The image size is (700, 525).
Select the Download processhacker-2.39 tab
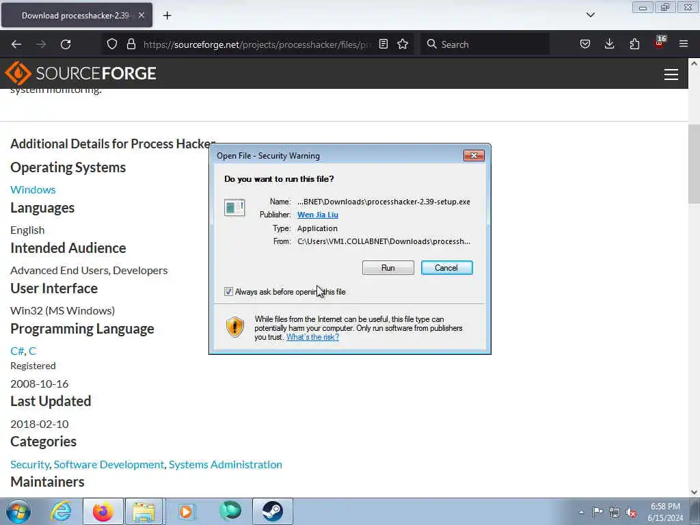76,16
